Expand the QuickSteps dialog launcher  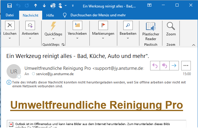point(63,45)
